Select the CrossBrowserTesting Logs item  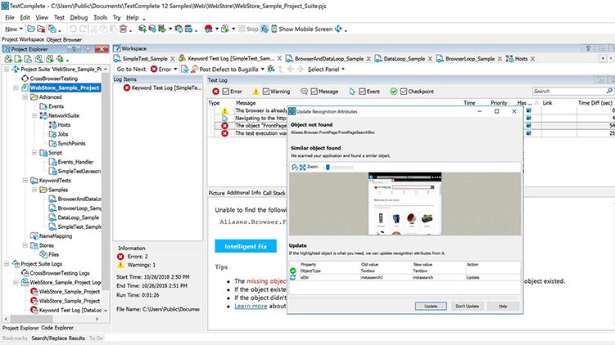click(x=60, y=273)
